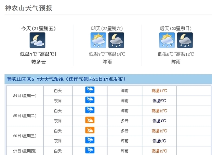Select 低温4℃ value

[x=159, y=121]
